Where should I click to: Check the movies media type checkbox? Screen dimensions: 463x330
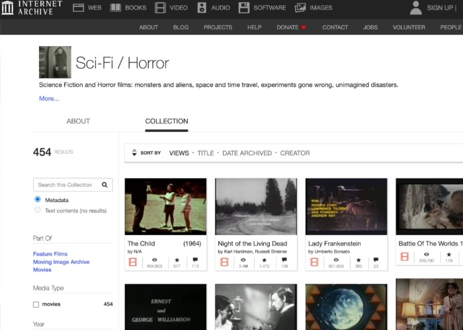coord(36,304)
